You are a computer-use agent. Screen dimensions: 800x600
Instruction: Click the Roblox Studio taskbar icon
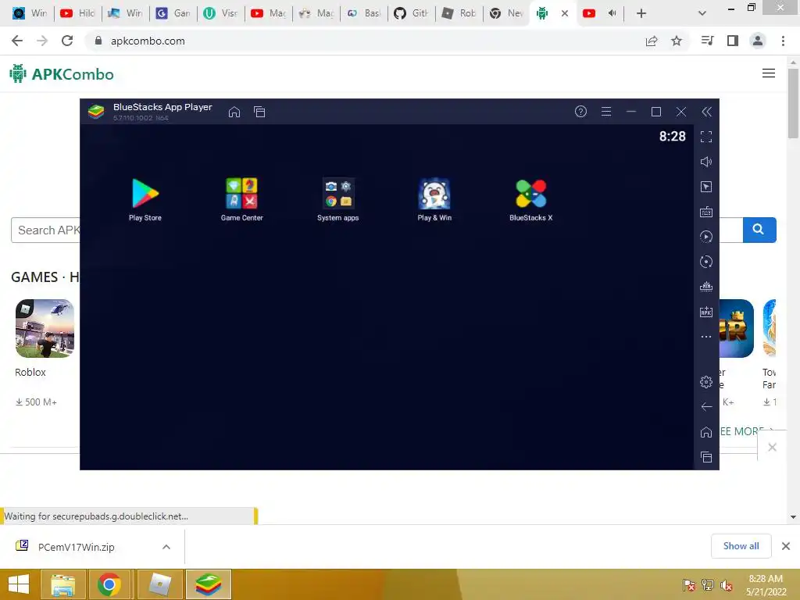[159, 584]
